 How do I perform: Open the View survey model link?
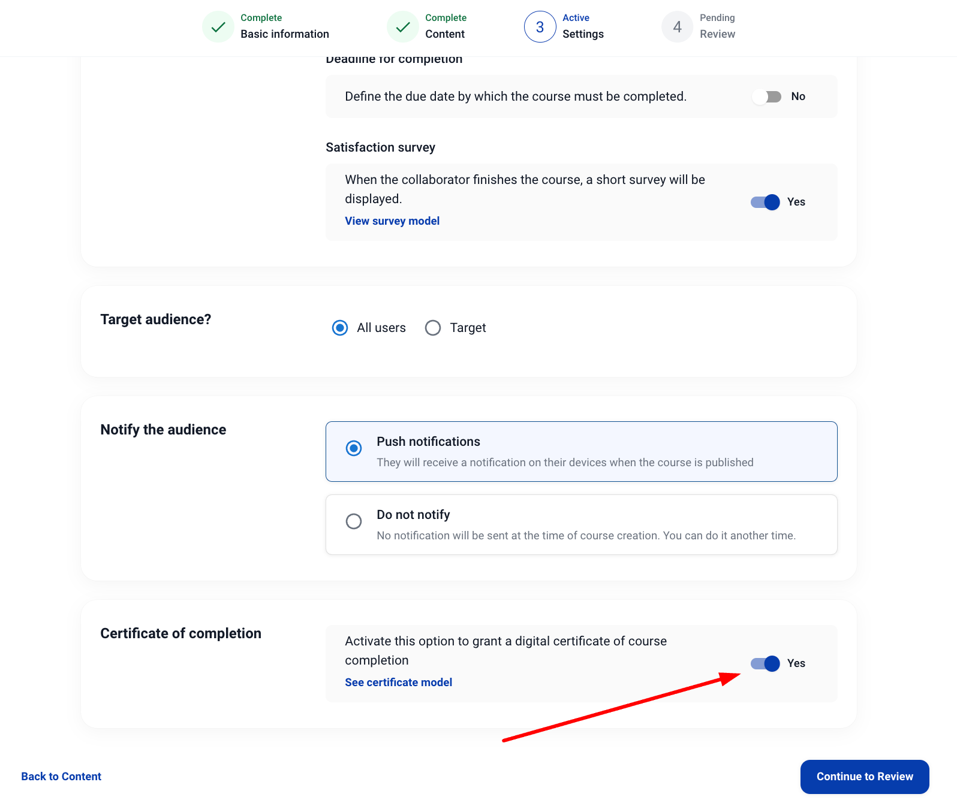click(392, 221)
